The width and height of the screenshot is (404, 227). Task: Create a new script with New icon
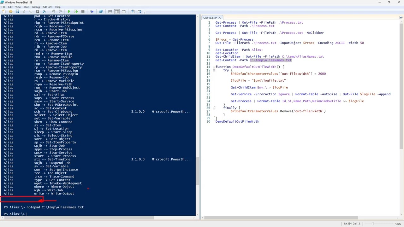click(x=4, y=11)
